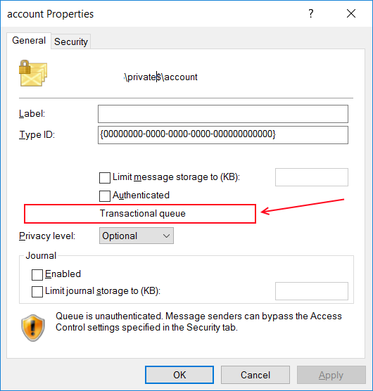Click the journal storage limit KB field
The height and width of the screenshot is (391, 373).
[x=312, y=291]
